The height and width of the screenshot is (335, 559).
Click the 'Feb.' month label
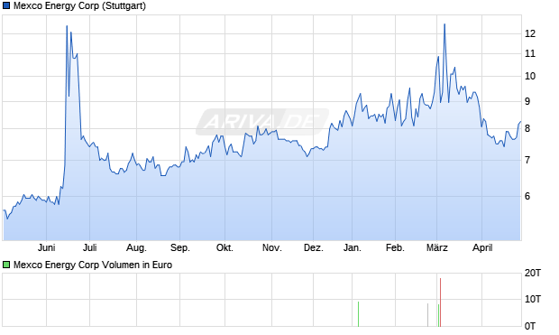tap(395, 247)
